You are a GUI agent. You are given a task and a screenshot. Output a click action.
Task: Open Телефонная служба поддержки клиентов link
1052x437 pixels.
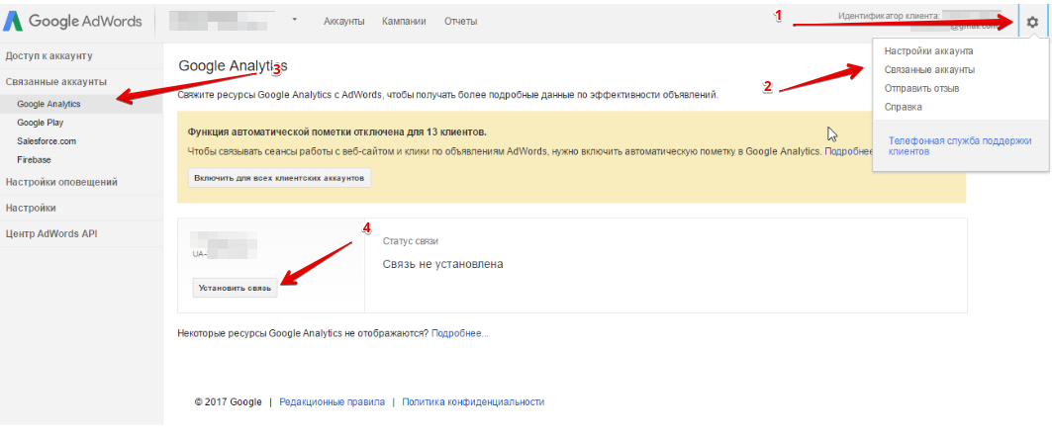coord(958,146)
